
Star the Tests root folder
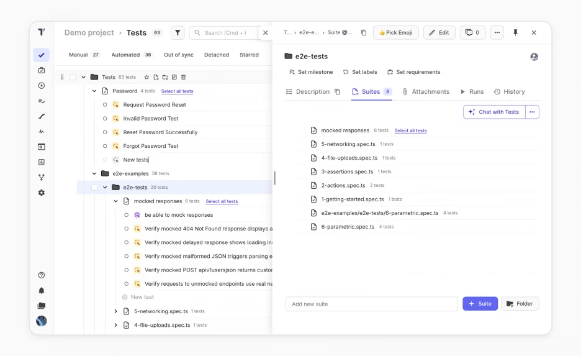click(146, 77)
